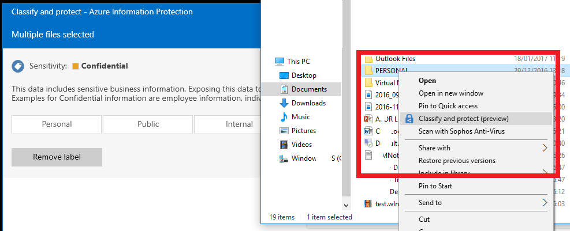
Task: Open Downloads in navigation tree
Action: point(308,103)
